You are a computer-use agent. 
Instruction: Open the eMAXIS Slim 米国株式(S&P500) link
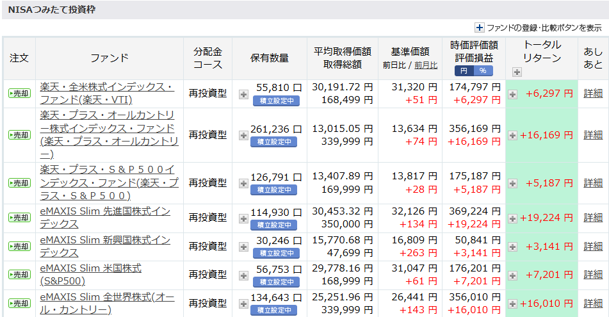click(x=91, y=274)
